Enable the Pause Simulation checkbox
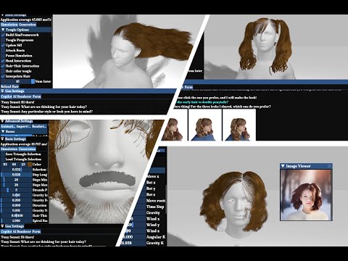The image size is (348, 261). 3,56
